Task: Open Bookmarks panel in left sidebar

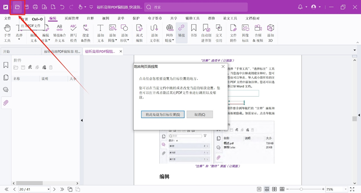Action: pos(6,65)
